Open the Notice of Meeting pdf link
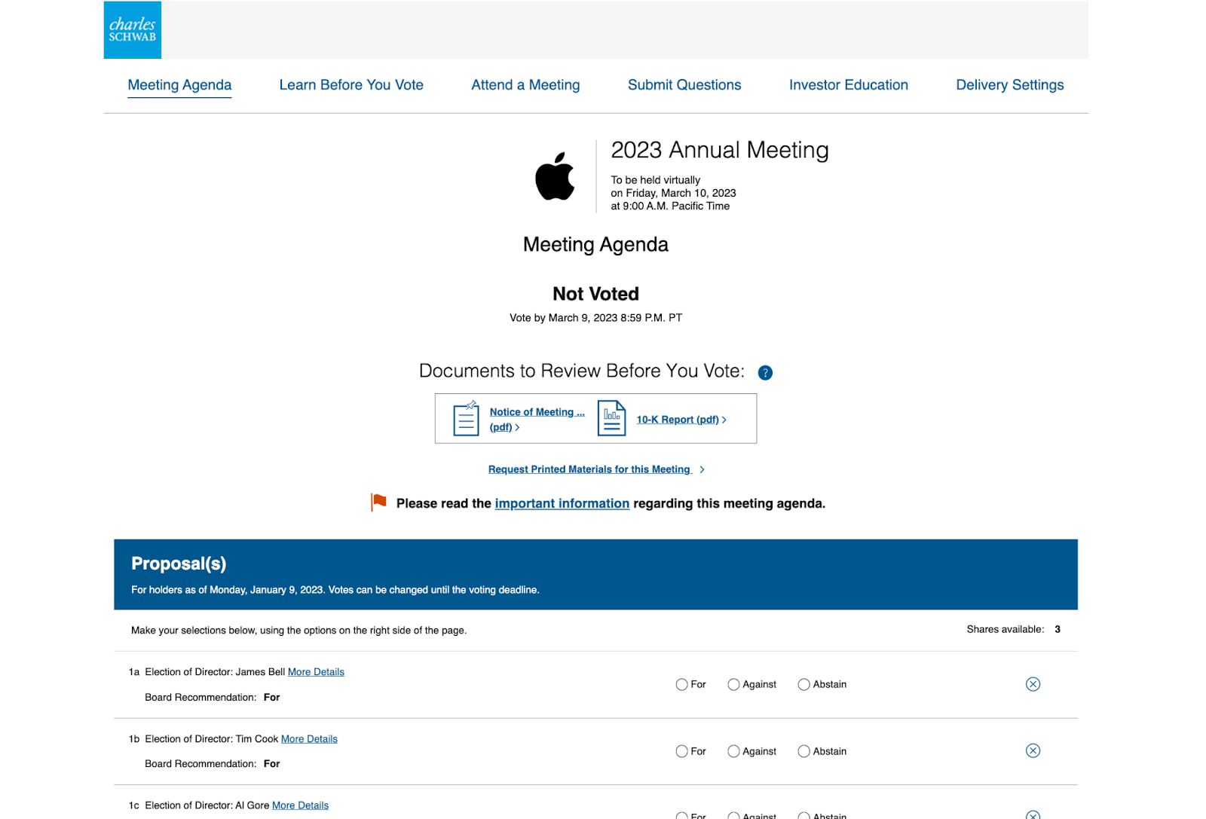Viewport: 1206px width, 819px height. pos(537,420)
